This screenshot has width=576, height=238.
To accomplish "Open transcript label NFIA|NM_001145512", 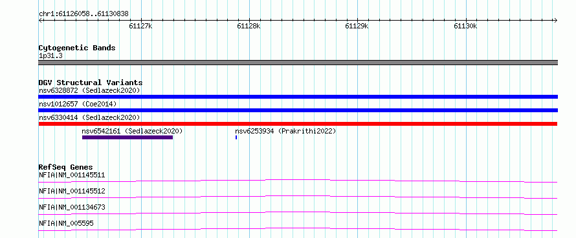I will 72,191.
